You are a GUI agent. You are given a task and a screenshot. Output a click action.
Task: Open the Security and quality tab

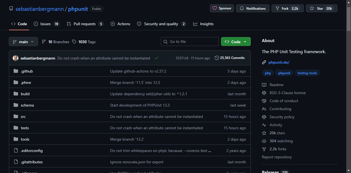[x=161, y=24]
